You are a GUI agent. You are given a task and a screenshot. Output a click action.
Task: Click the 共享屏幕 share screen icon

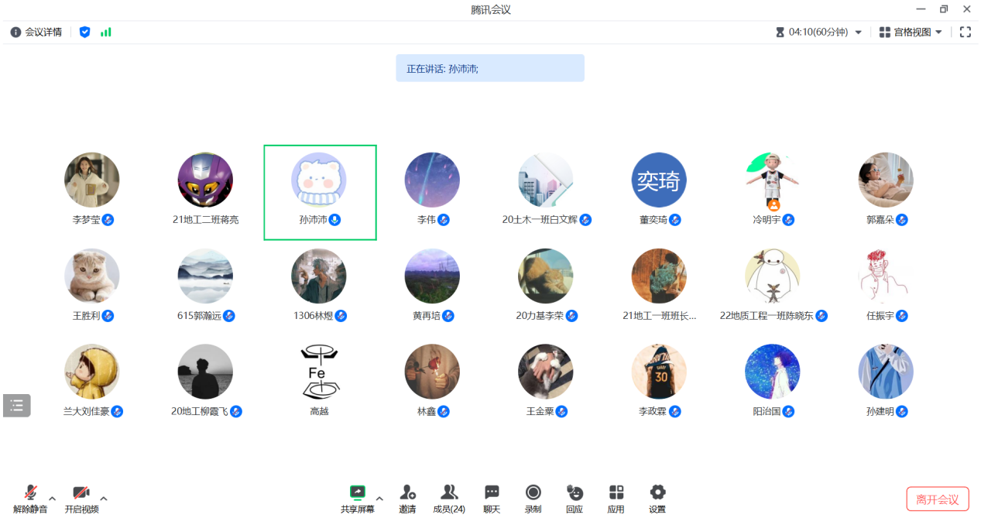pos(357,492)
